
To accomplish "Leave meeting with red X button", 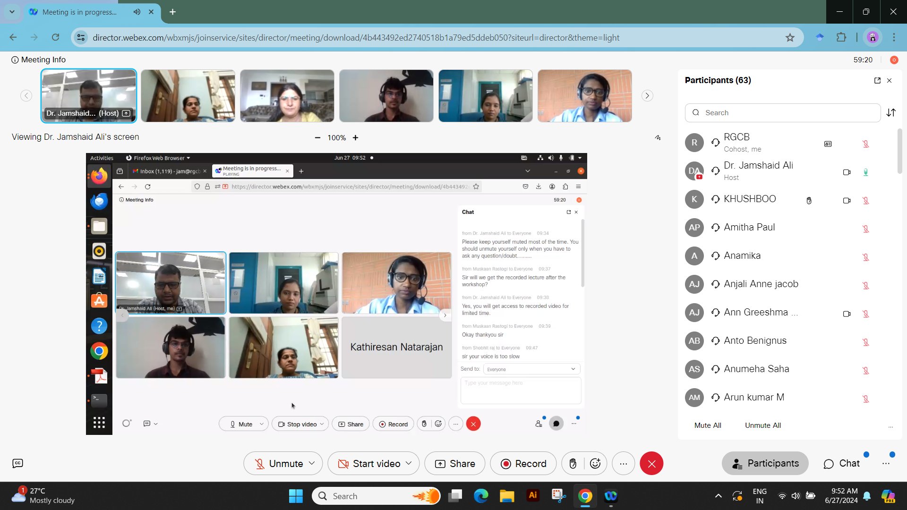I will 651,463.
